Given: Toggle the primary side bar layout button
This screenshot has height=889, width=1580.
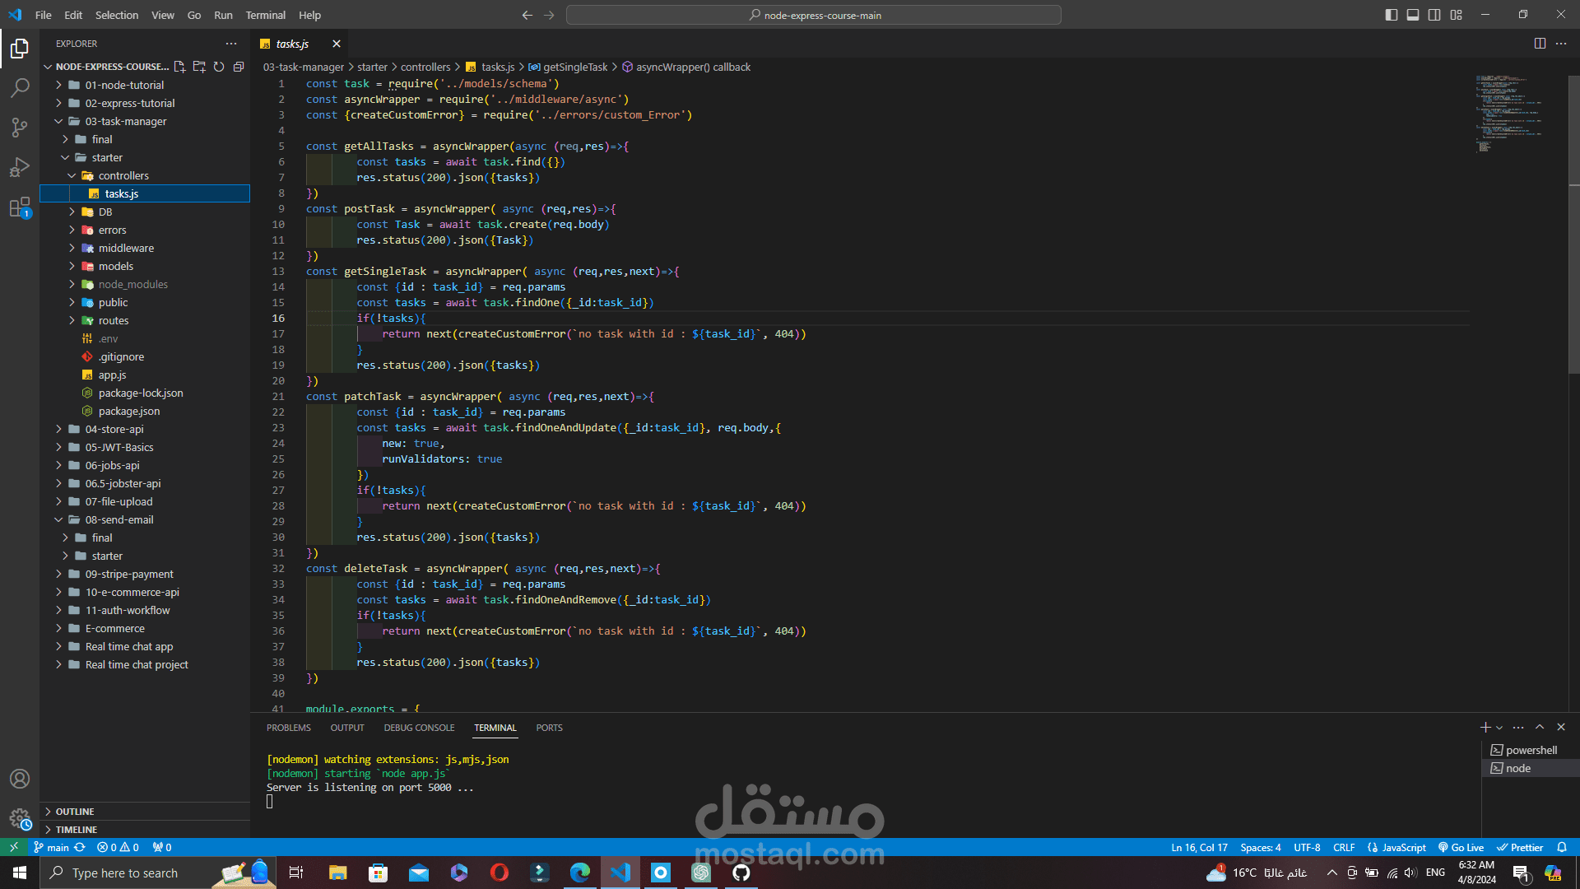Looking at the screenshot, I should [x=1392, y=15].
